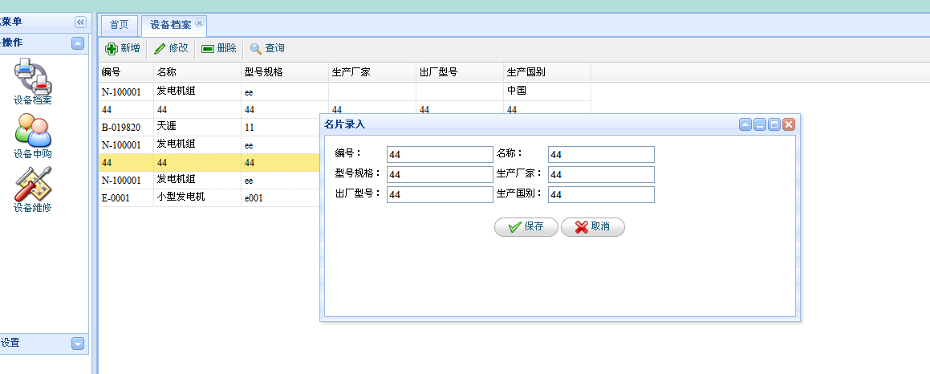
Task: Click the 删除 toolbar button
Action: pos(219,49)
